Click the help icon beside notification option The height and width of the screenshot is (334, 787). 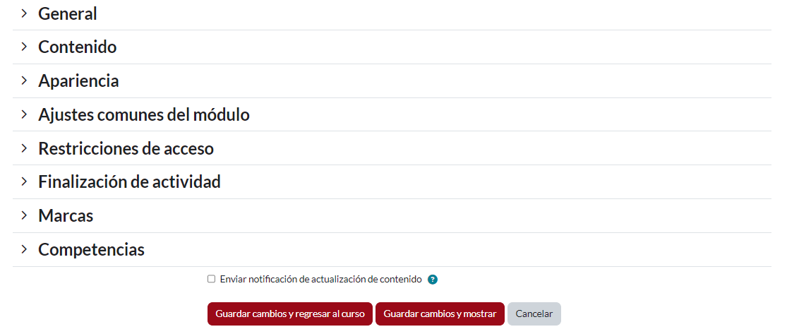tap(433, 280)
